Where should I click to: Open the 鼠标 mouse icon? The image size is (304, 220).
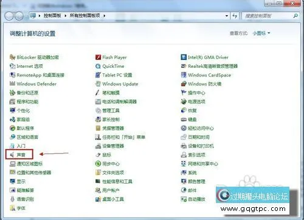[98, 155]
